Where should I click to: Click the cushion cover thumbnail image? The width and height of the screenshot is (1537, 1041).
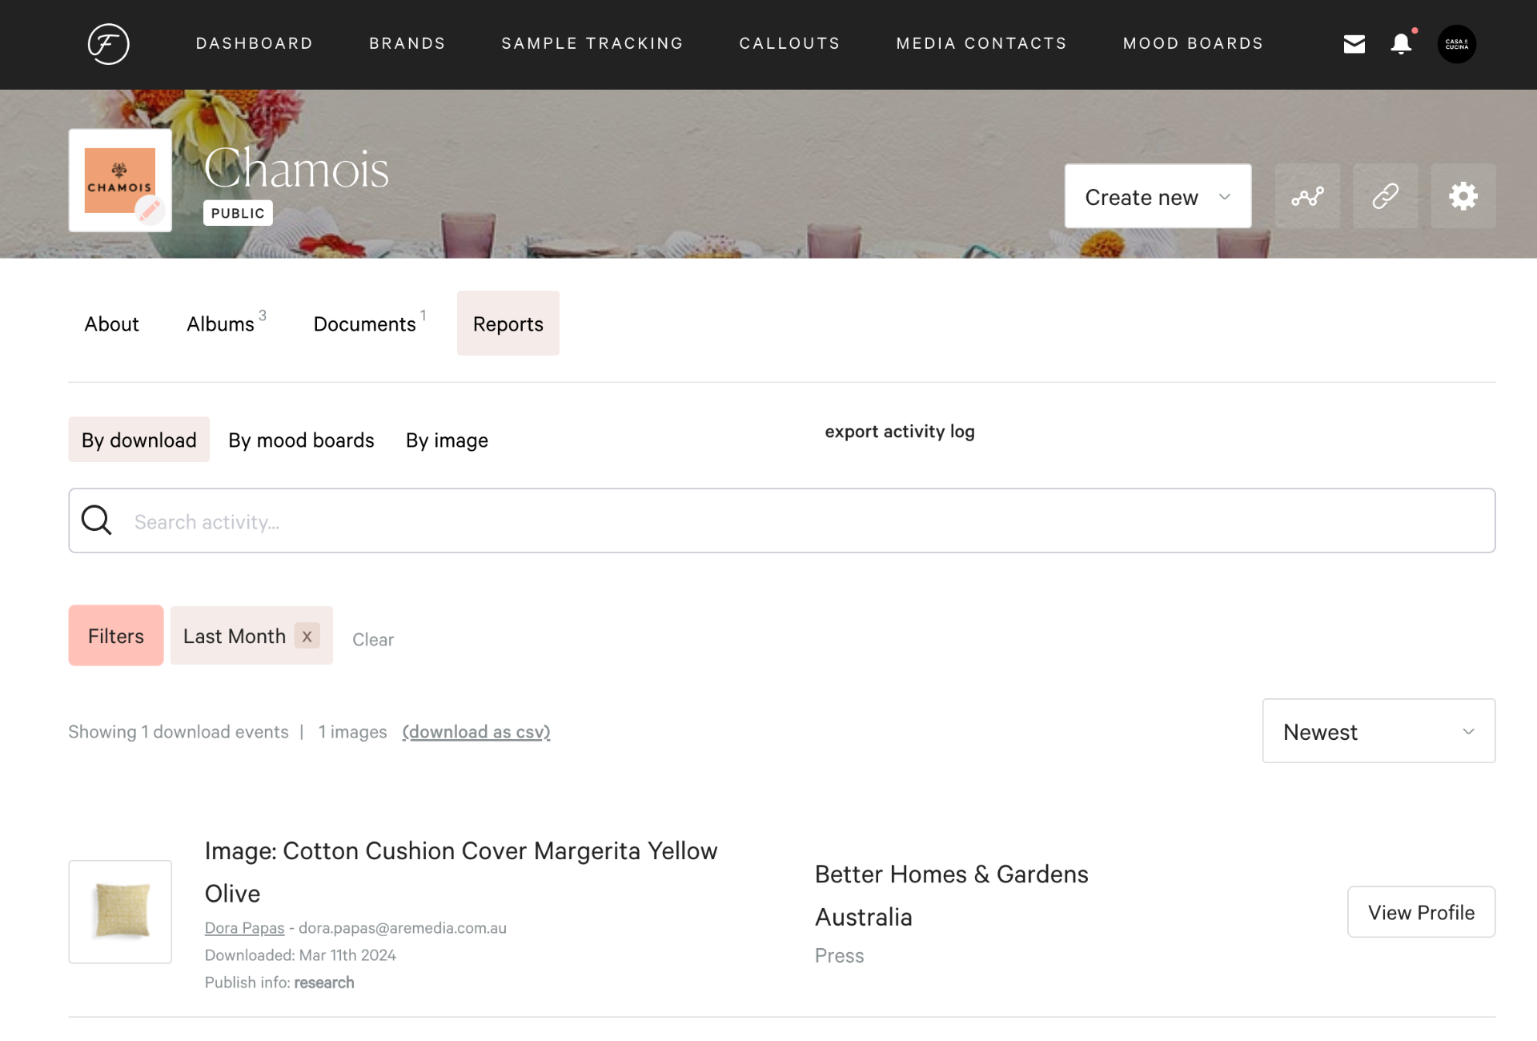[120, 912]
